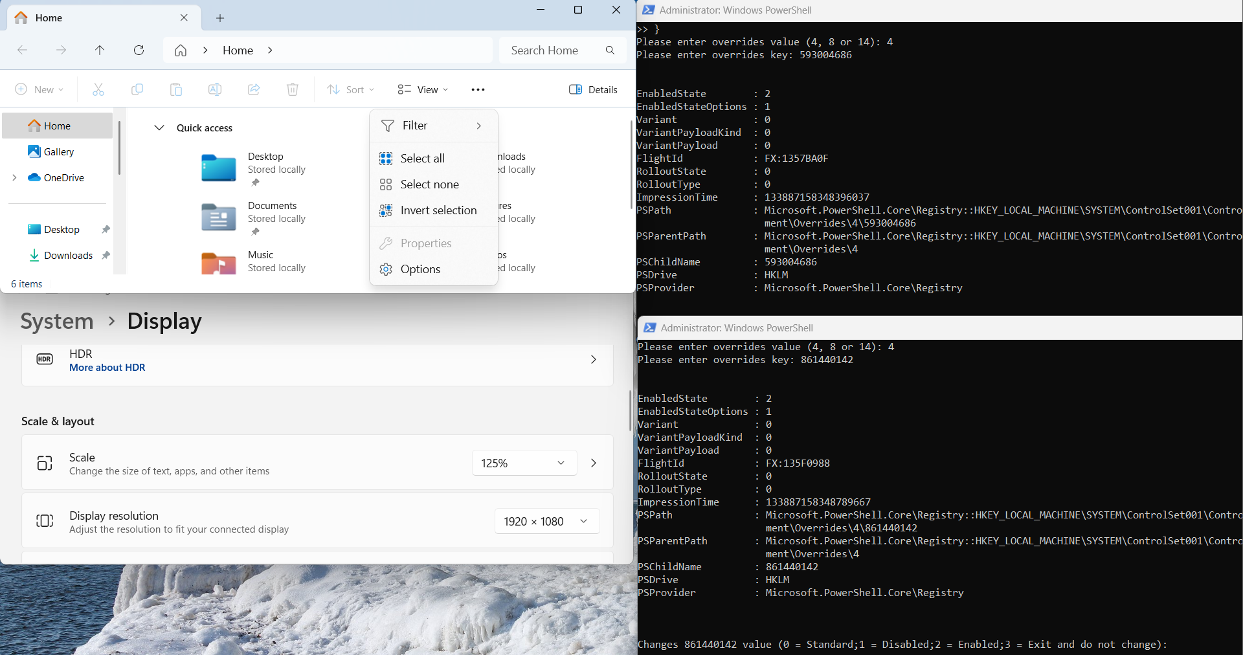Open the View dropdown
Image resolution: width=1243 pixels, height=655 pixels.
(423, 89)
